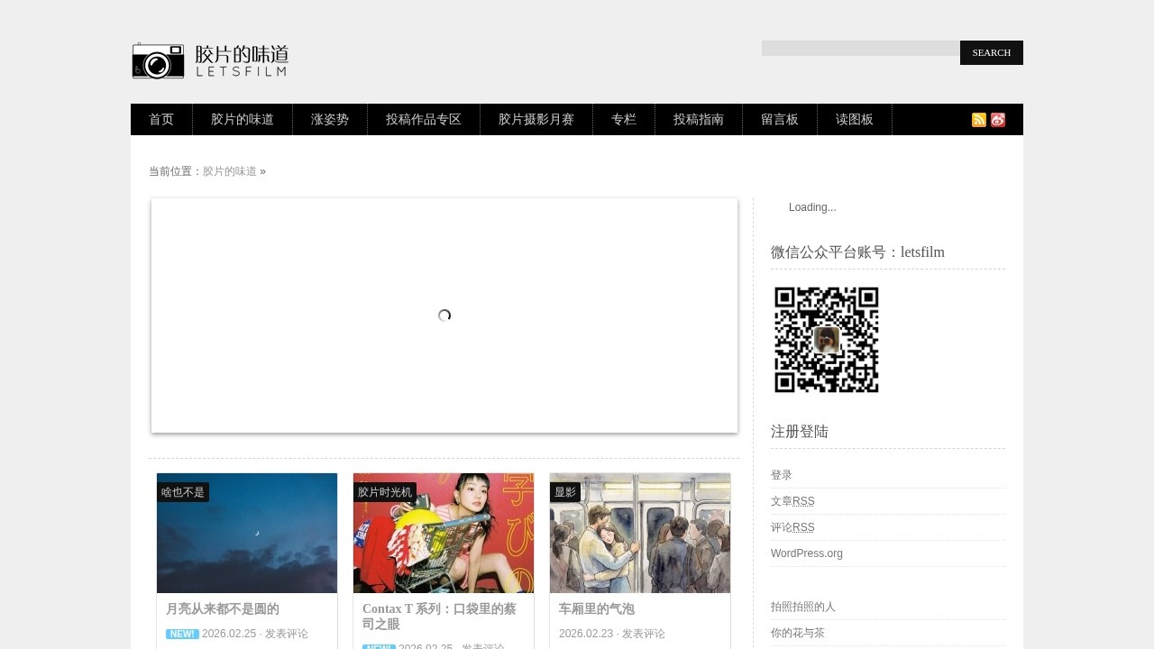Open the 涨姿势 menu

click(330, 119)
